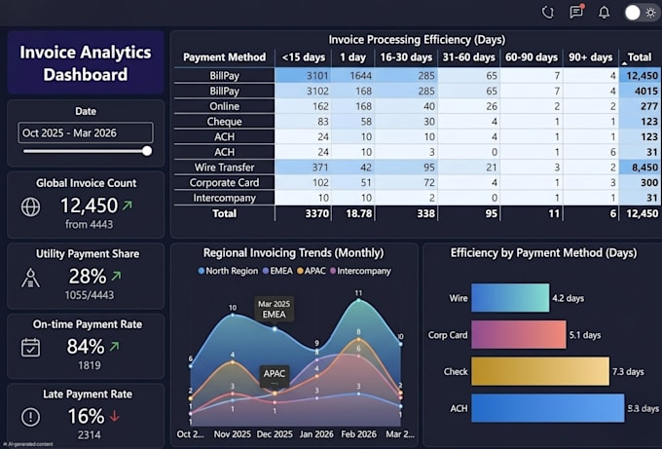Click the refresh icon in top bar

[x=547, y=13]
